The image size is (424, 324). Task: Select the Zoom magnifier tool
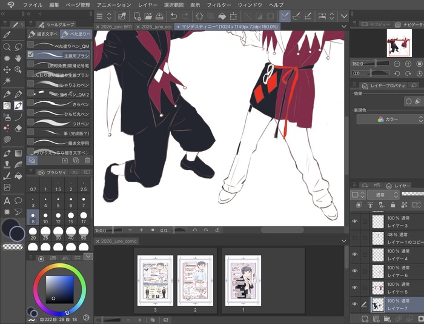click(x=7, y=47)
